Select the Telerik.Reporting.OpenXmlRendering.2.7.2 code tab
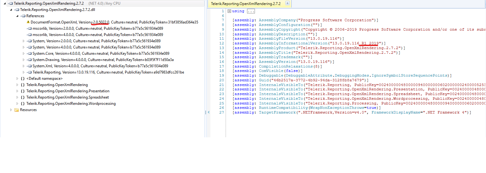486x173 pixels. point(246,4)
